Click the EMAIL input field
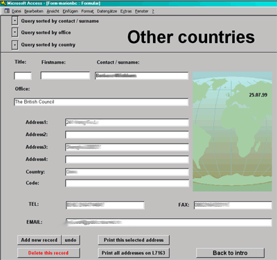This screenshot has height=260, width=277. (x=169, y=223)
